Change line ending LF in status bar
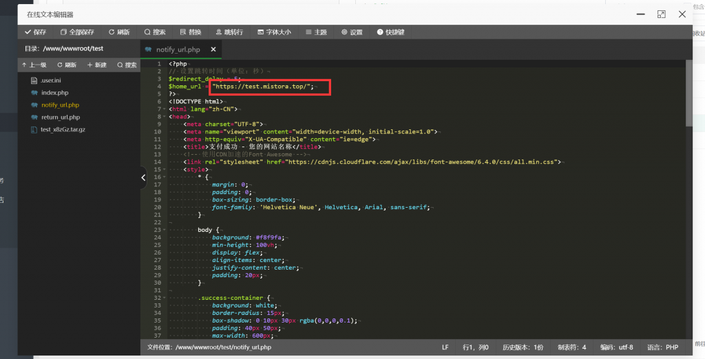 445,347
